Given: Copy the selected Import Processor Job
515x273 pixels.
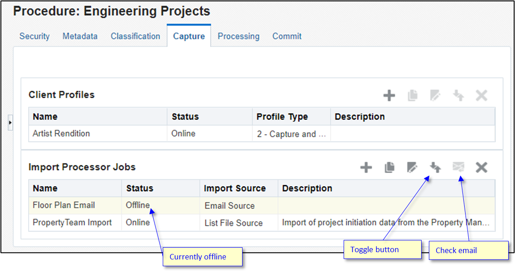Looking at the screenshot, I should pos(389,167).
